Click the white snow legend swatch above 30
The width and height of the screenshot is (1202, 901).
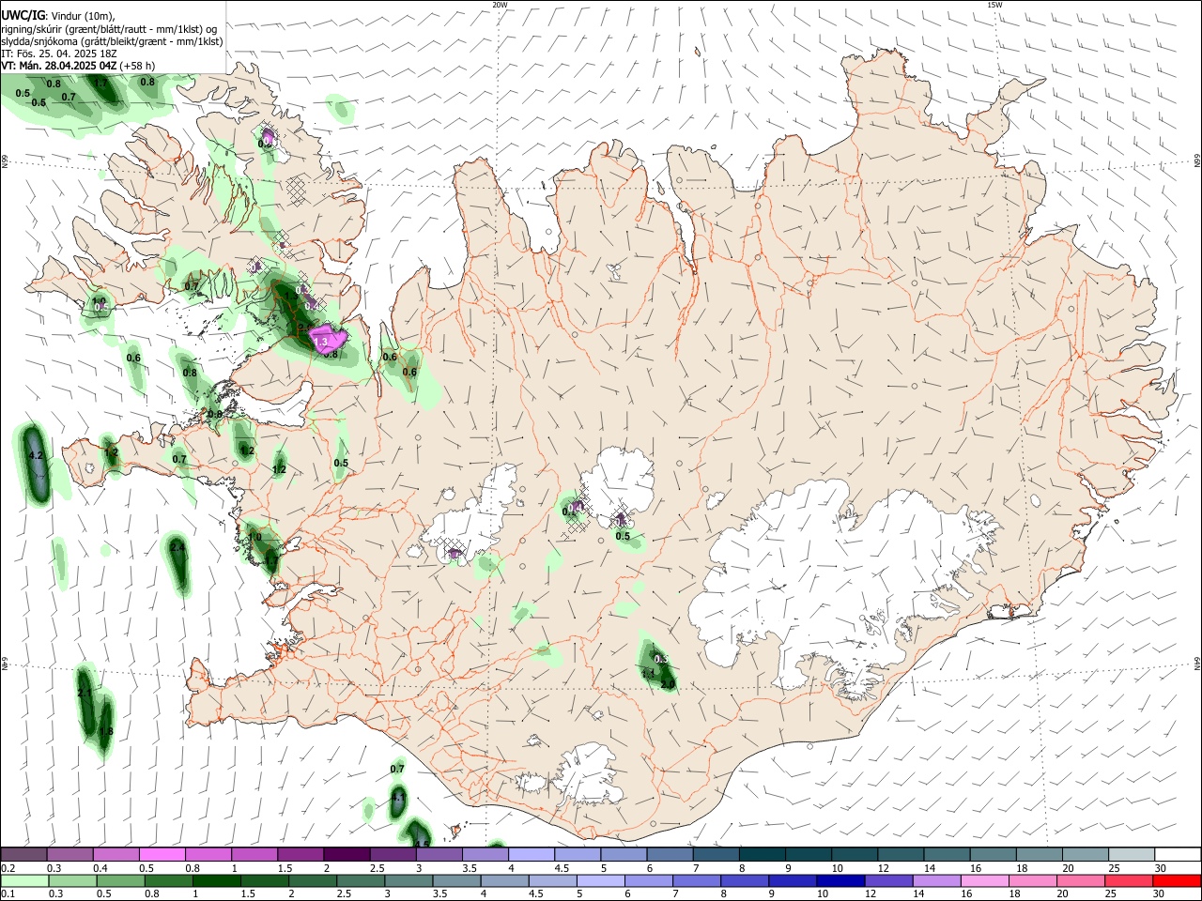(1178, 855)
